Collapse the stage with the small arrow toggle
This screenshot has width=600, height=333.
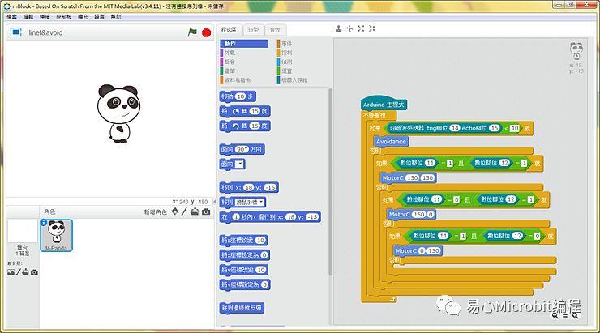pyautogui.click(x=214, y=201)
